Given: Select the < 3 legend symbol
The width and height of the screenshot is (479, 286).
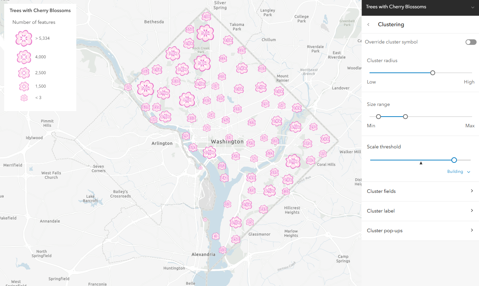Looking at the screenshot, I should (x=24, y=98).
